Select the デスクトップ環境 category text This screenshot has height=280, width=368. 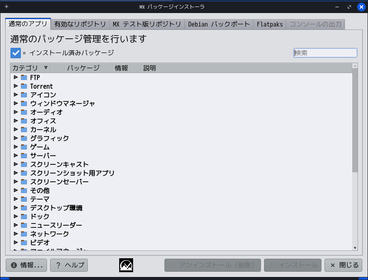click(x=56, y=207)
